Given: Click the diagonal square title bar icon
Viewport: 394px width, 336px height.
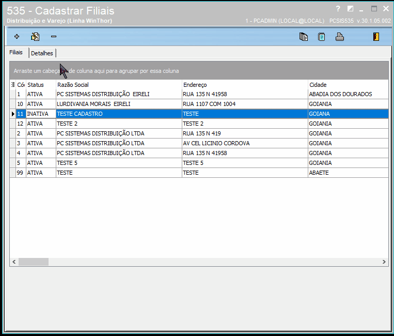Looking at the screenshot, I should coord(350,9).
